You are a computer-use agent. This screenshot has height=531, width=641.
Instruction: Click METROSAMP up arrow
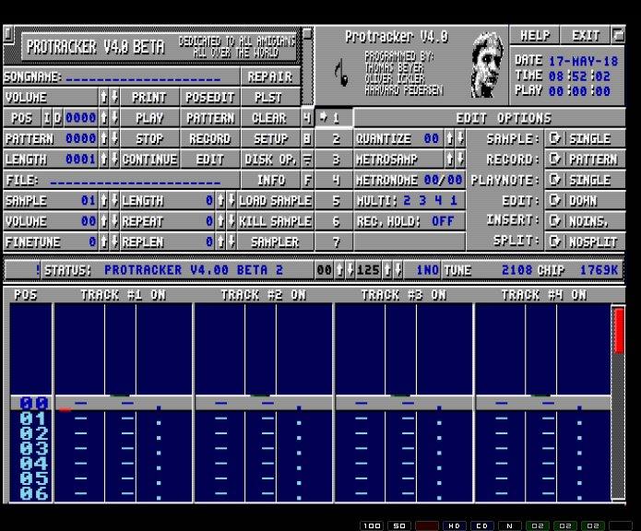449,159
